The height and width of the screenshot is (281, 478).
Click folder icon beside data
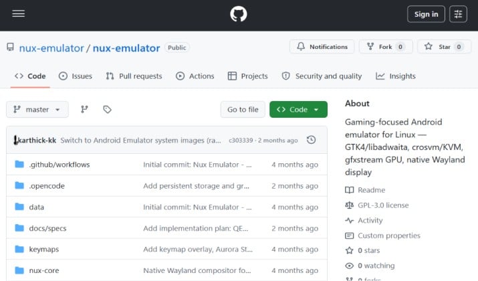point(19,207)
